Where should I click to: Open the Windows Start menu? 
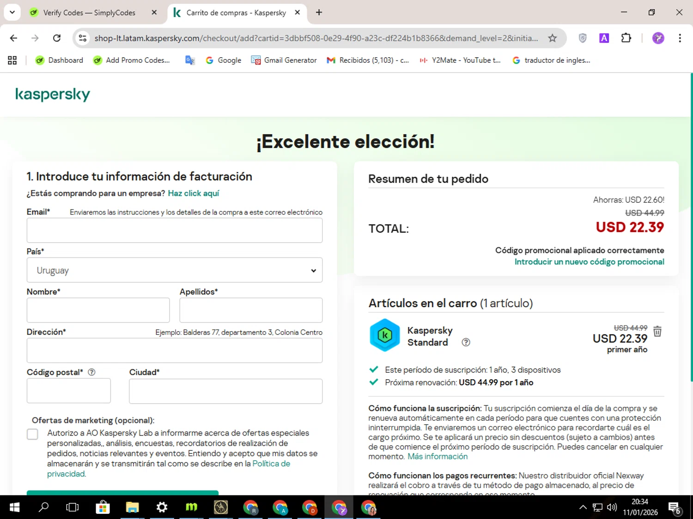click(14, 507)
